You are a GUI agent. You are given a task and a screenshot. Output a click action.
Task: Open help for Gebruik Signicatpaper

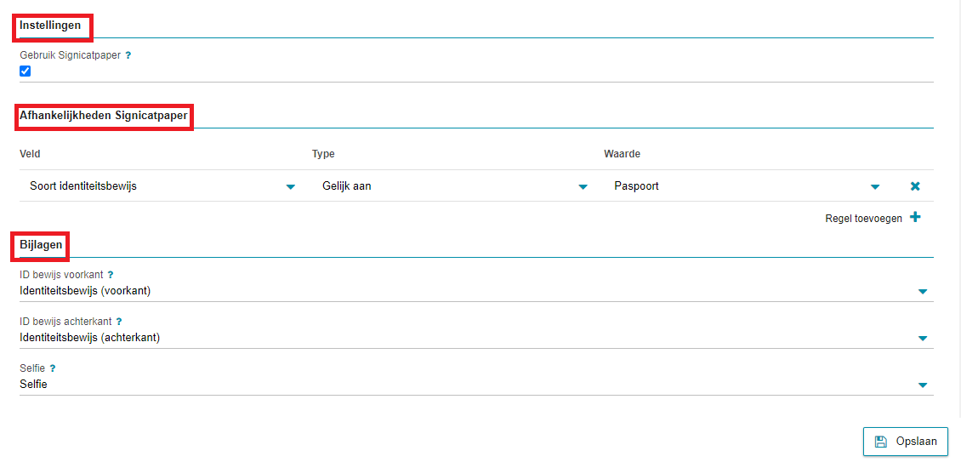point(128,54)
